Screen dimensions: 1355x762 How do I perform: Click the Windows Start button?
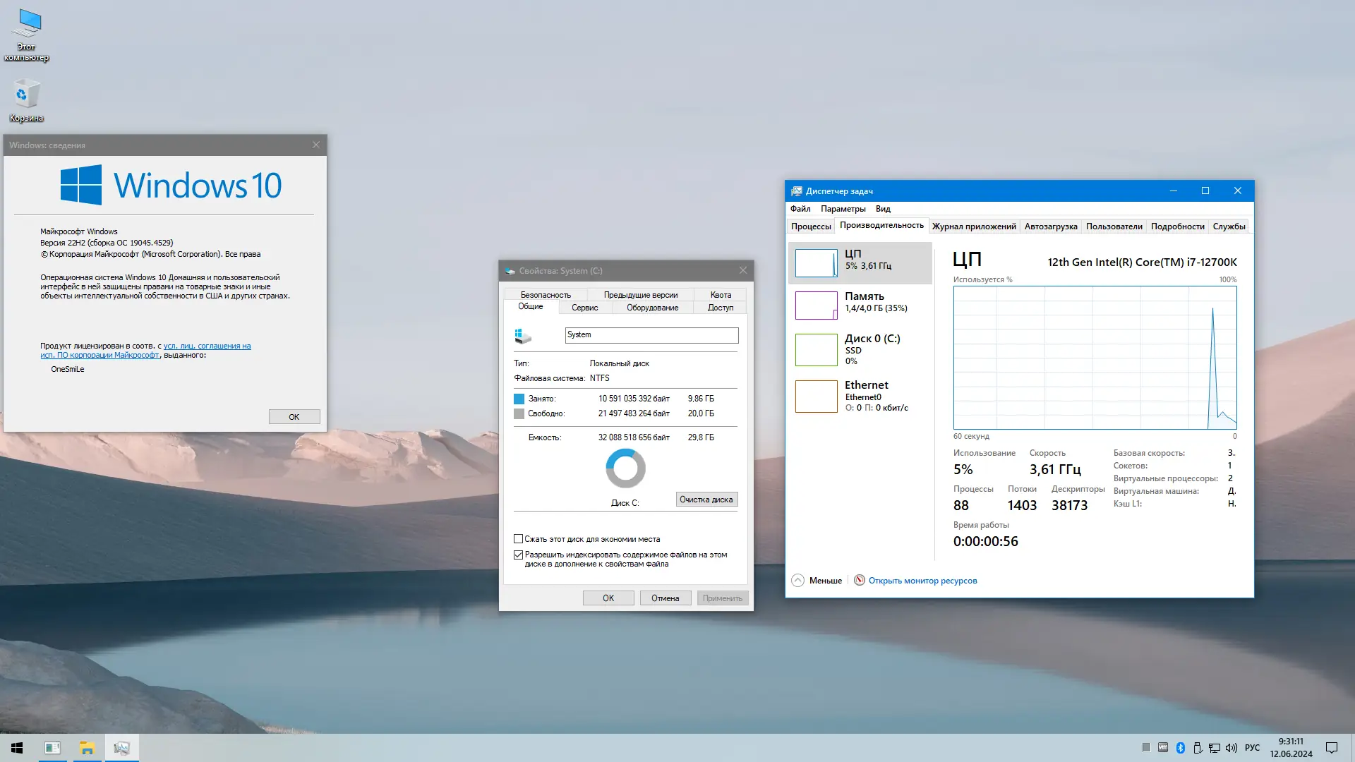[17, 748]
